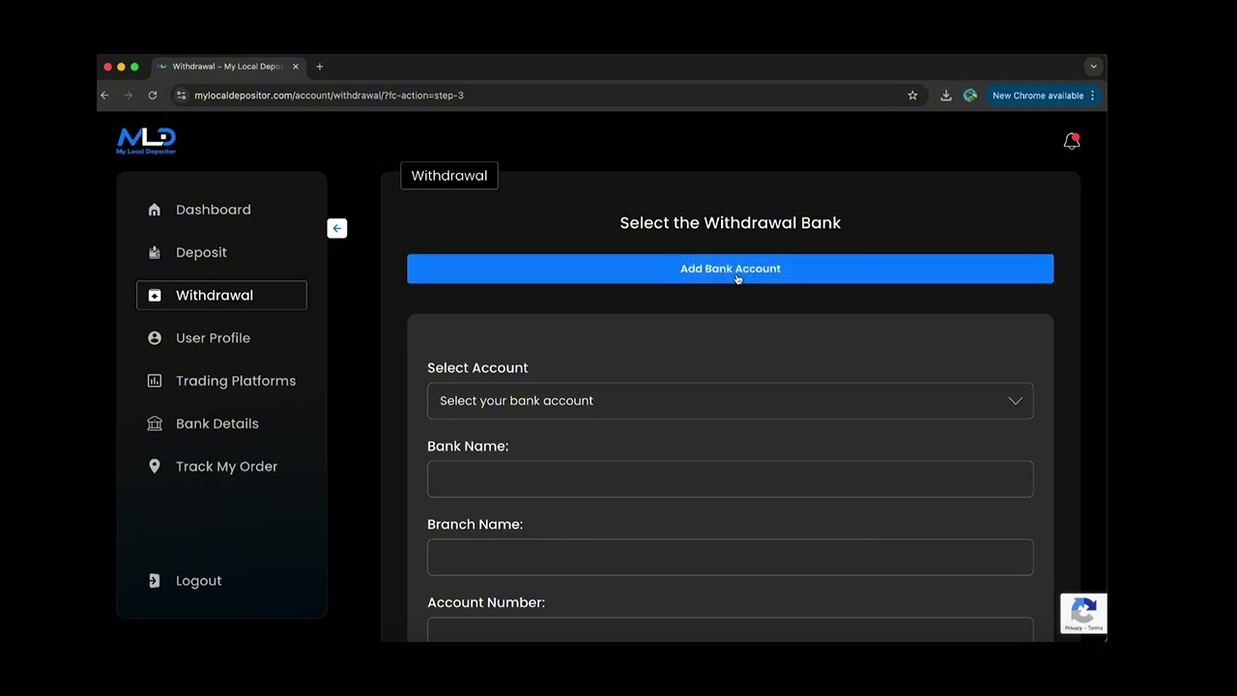This screenshot has width=1237, height=696.
Task: Click the 'Select the Withdrawal Bank' heading
Action: [731, 222]
